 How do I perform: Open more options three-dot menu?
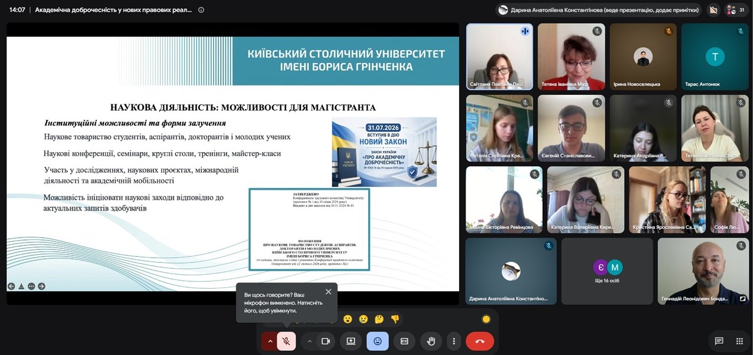[x=453, y=341]
